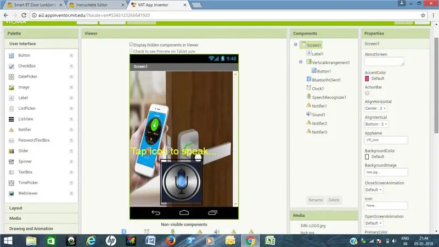Click the BackgroundImage property field
The image size is (439, 247).
click(x=386, y=172)
